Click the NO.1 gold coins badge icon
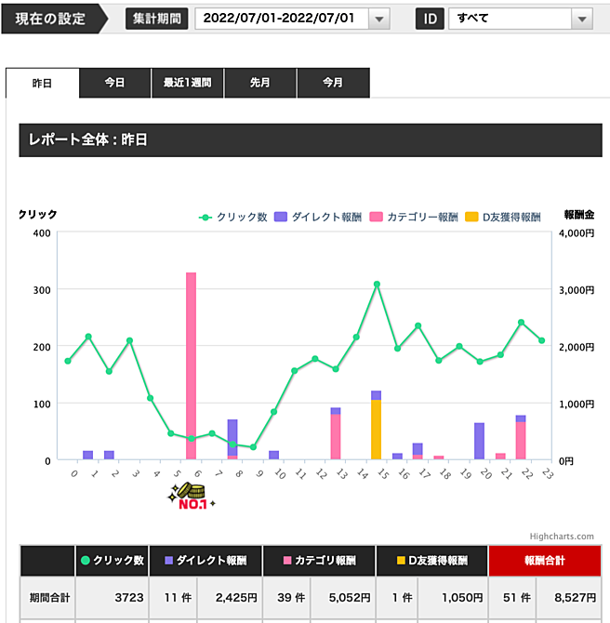This screenshot has height=623, width=610. tap(192, 497)
